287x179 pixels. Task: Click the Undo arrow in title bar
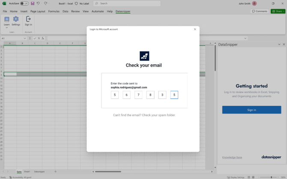[38, 3]
